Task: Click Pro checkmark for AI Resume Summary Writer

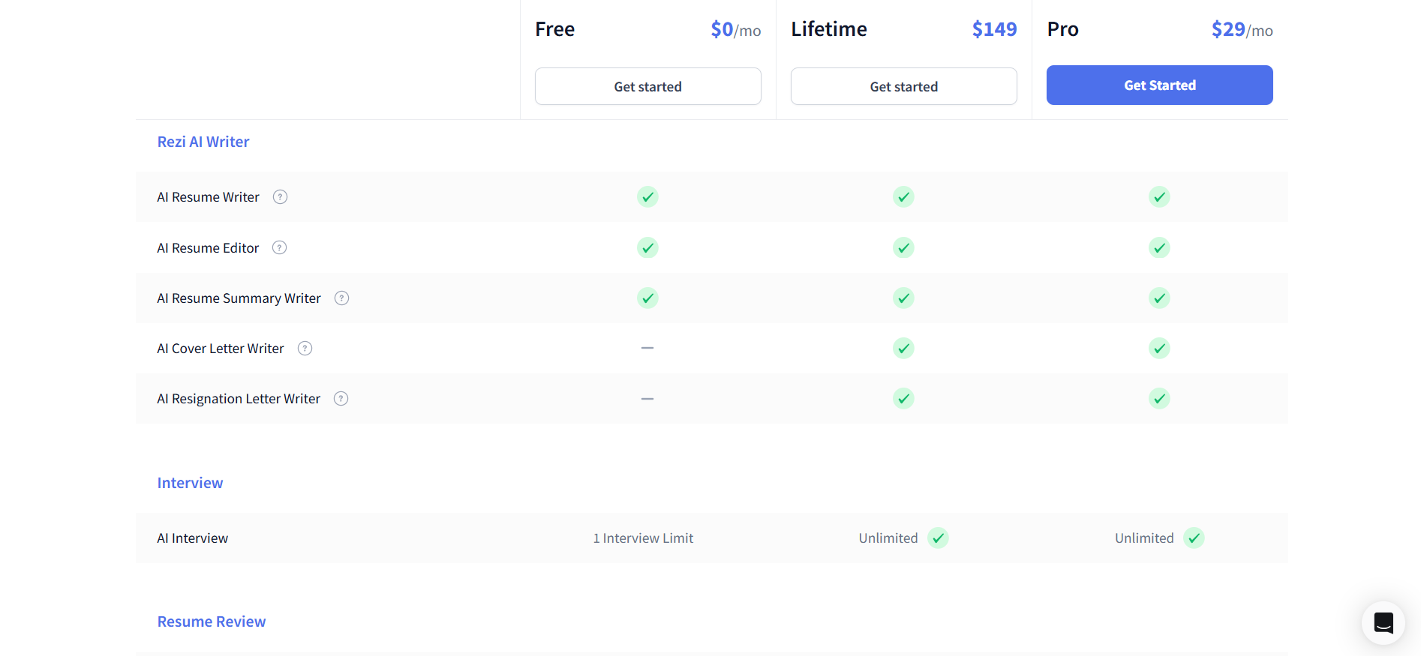Action: point(1159,298)
